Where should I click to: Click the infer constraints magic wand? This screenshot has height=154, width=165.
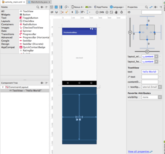point(67,12)
